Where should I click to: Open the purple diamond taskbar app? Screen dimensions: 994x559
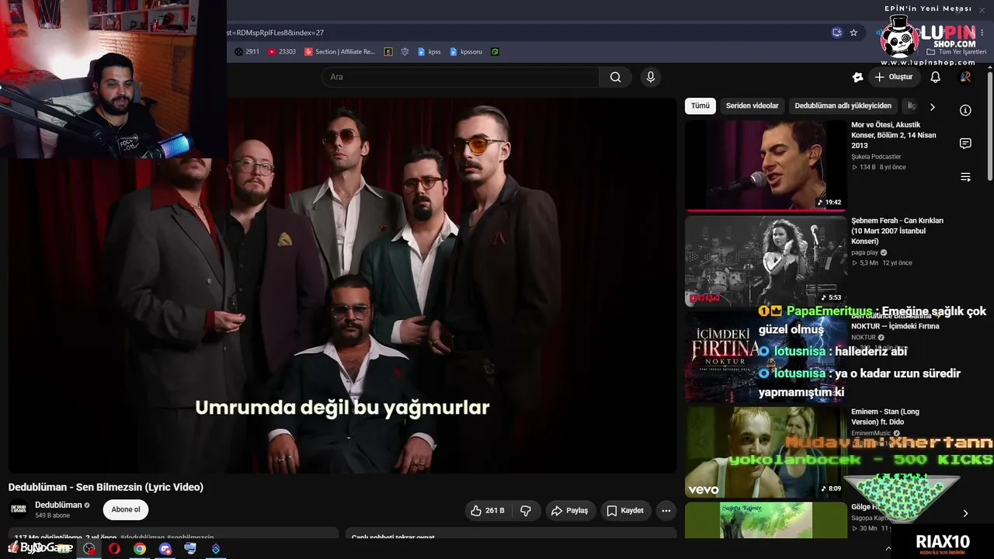pos(215,548)
